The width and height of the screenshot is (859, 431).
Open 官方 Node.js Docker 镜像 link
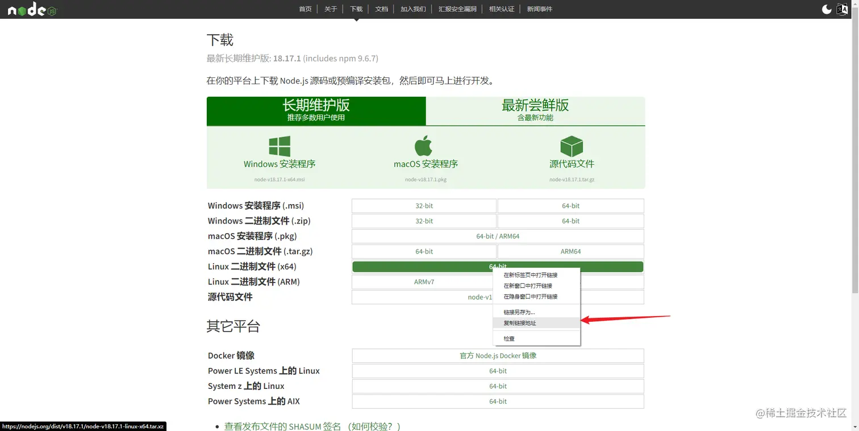[498, 356]
